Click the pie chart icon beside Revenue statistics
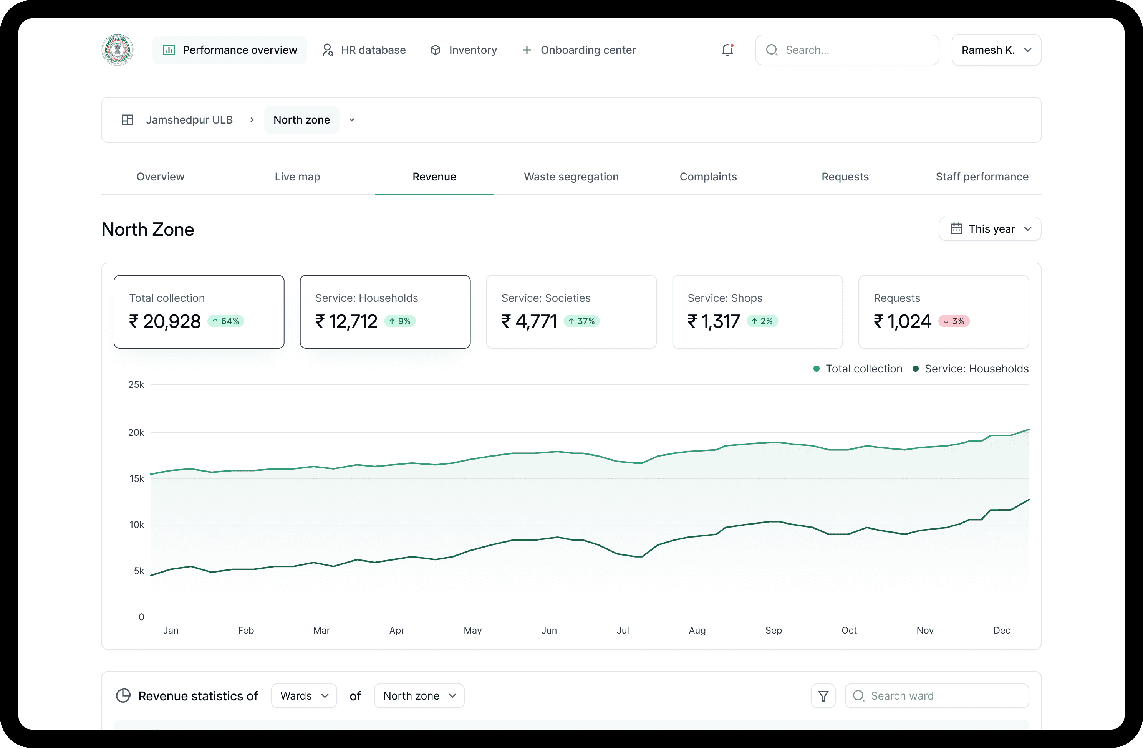1143x748 pixels. click(x=123, y=696)
